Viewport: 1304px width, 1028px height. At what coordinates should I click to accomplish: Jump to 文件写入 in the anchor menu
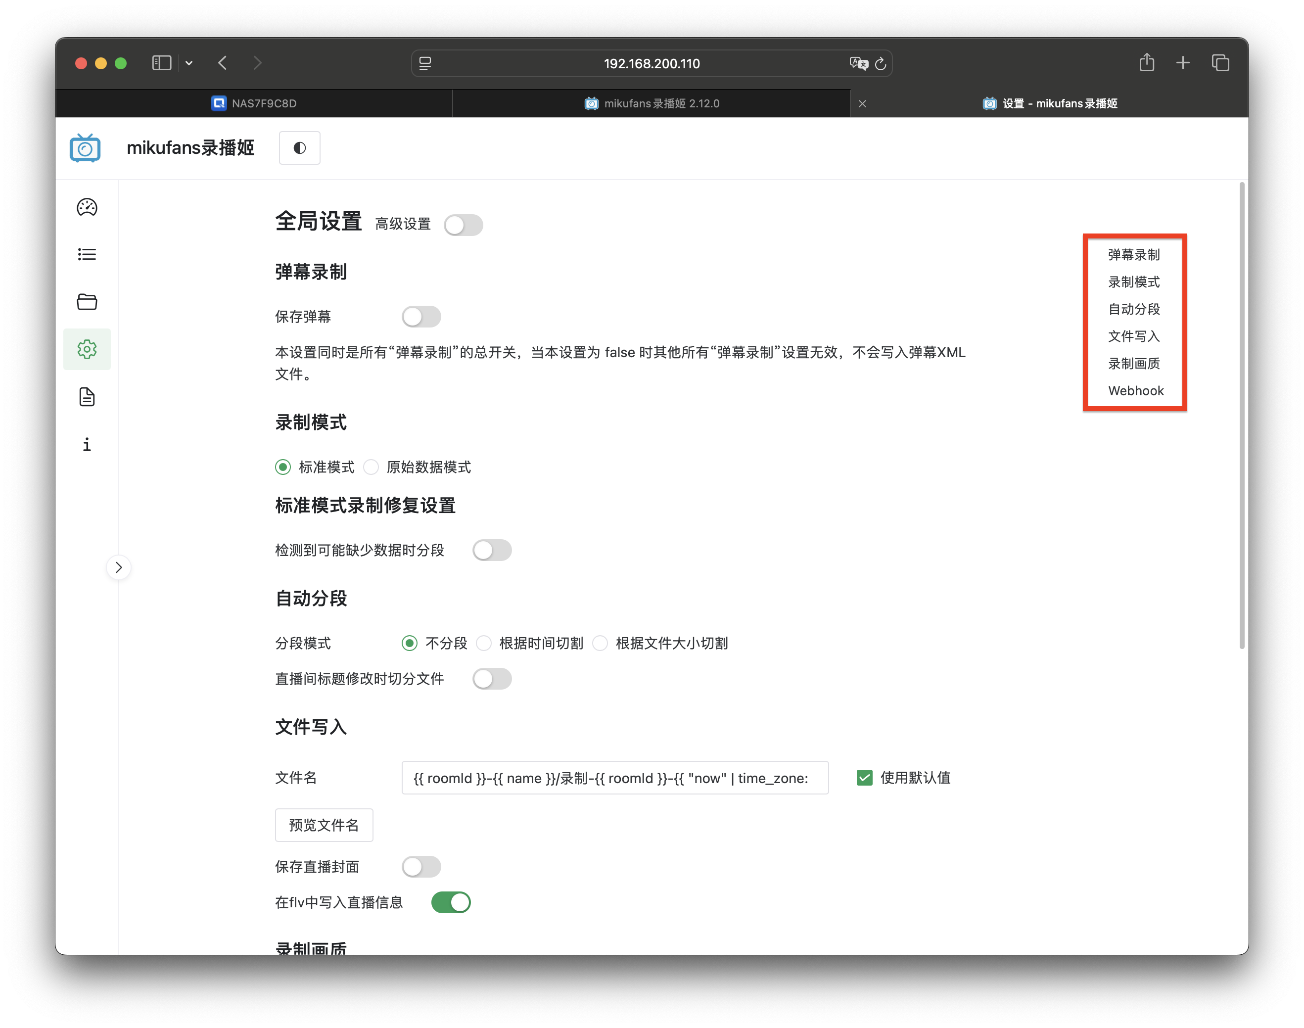1134,336
